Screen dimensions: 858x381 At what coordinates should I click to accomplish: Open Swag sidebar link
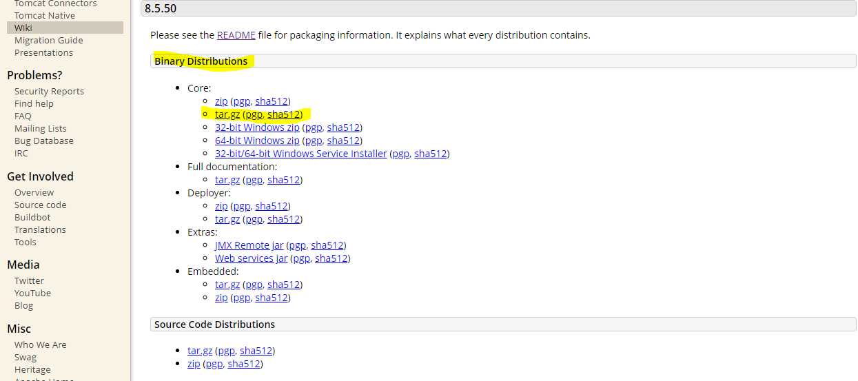pyautogui.click(x=25, y=357)
